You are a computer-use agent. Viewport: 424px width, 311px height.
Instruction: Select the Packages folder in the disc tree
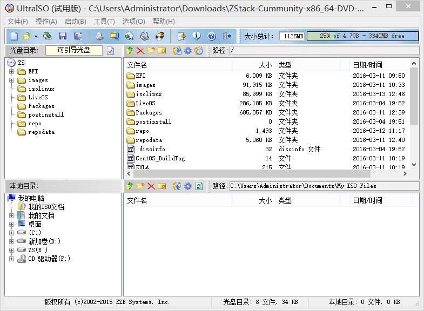42,106
